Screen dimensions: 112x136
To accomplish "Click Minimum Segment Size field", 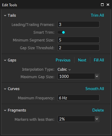I will 78,40.
